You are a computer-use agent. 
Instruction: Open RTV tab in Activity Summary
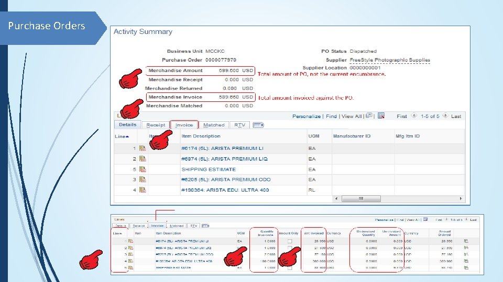(239, 125)
